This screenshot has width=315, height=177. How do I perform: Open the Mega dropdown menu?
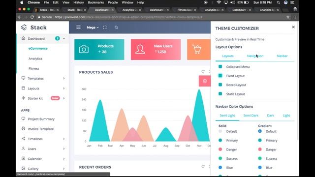coord(93,28)
